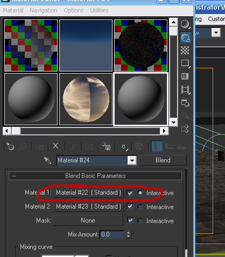Uncheck the Mask enable checkbox

coord(130,220)
